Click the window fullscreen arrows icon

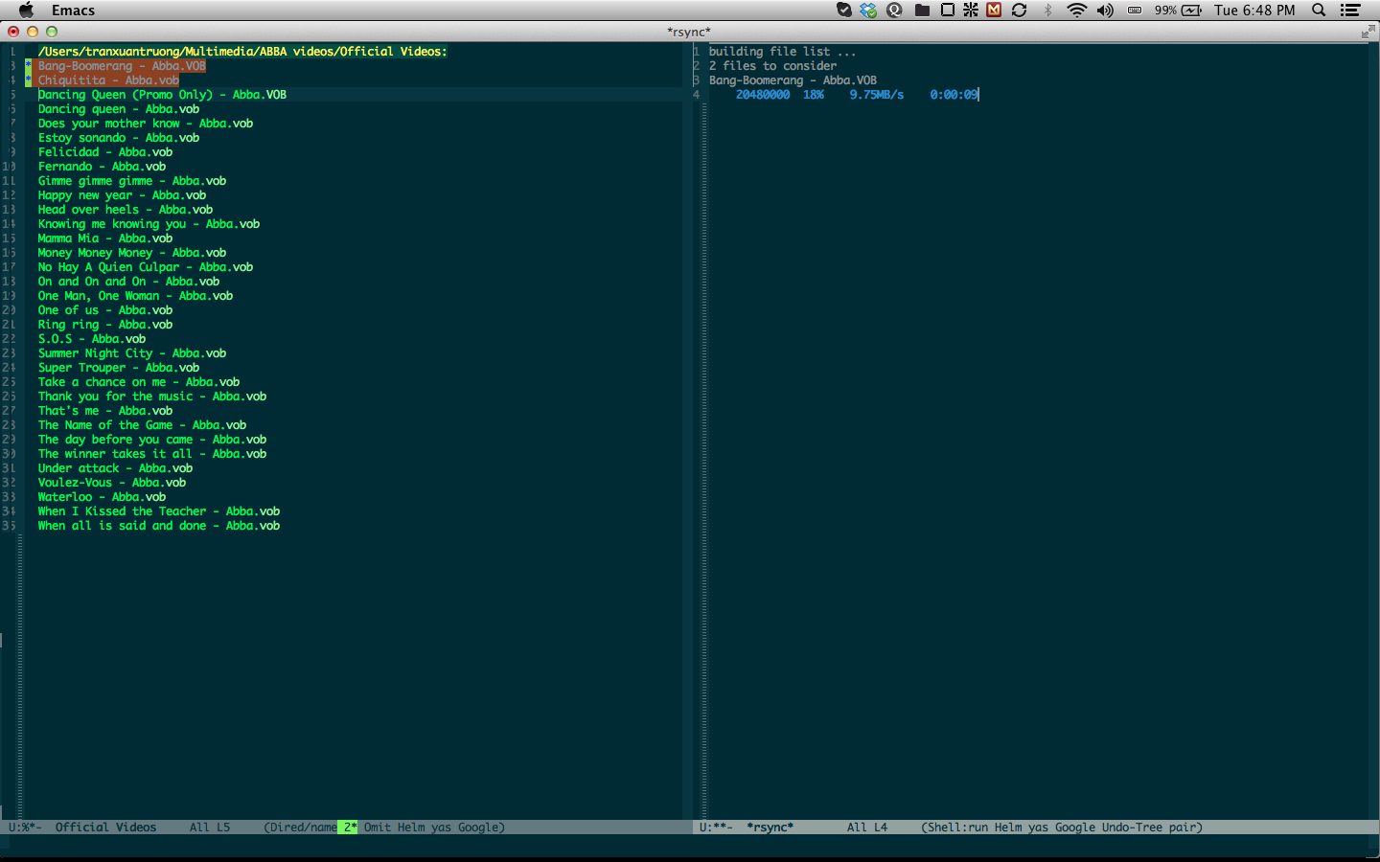pyautogui.click(x=1368, y=32)
